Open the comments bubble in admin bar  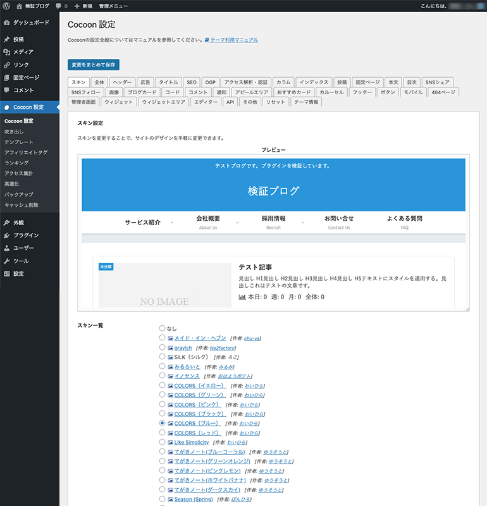58,6
